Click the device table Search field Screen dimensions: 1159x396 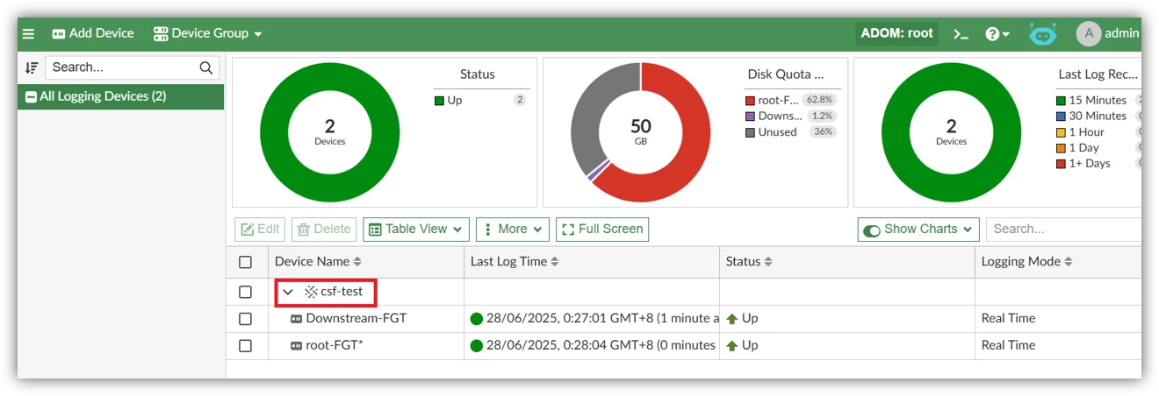1063,230
